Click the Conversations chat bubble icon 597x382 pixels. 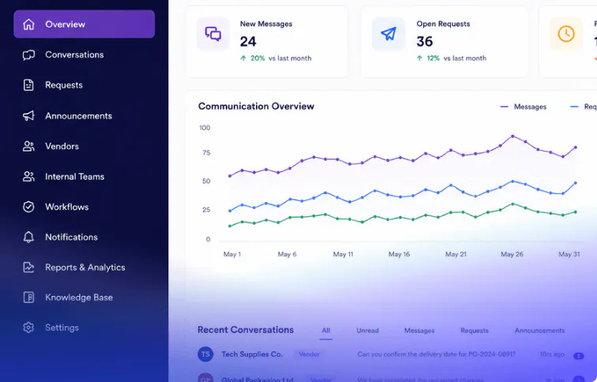tap(28, 54)
